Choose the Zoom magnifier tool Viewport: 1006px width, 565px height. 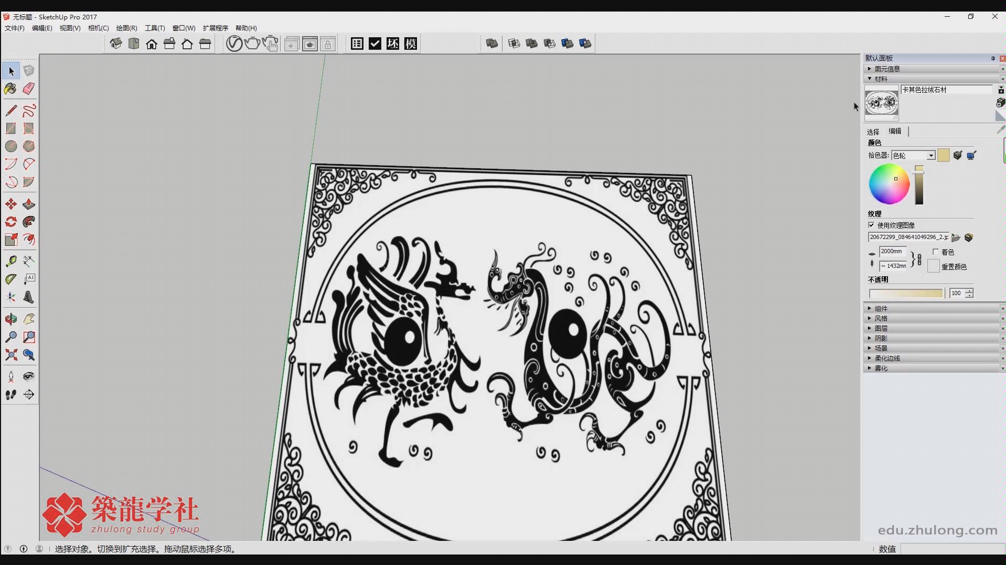point(11,336)
